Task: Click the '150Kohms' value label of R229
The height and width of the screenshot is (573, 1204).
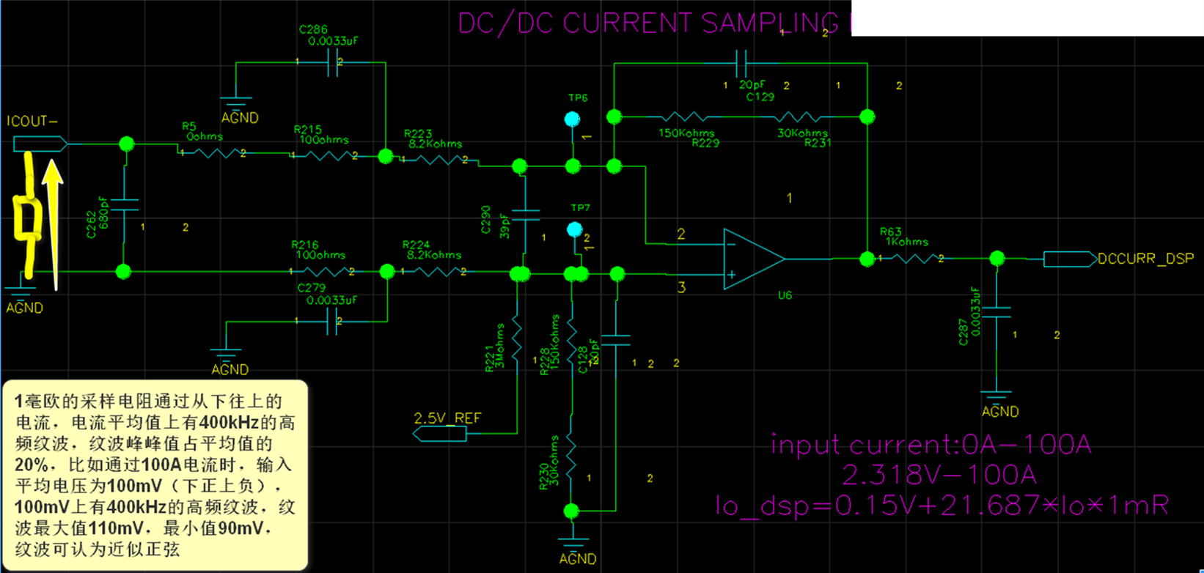Action: coord(686,133)
